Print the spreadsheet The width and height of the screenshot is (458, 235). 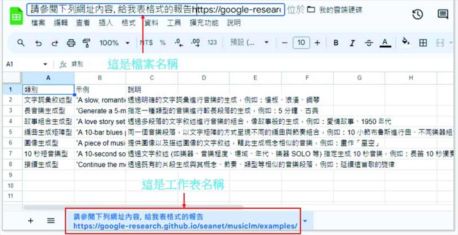point(71,43)
